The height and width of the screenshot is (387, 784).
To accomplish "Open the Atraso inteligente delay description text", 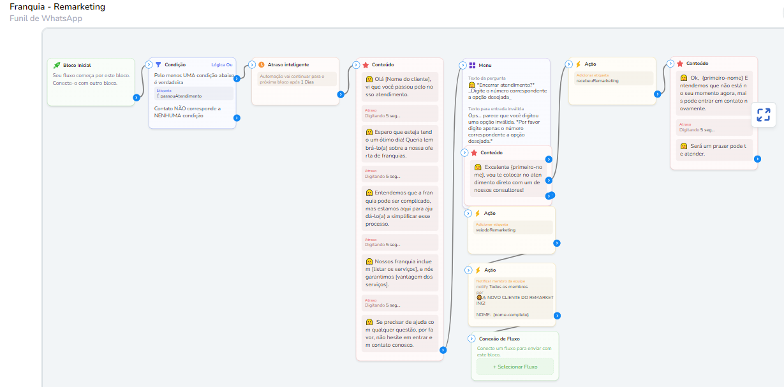I will (295, 79).
